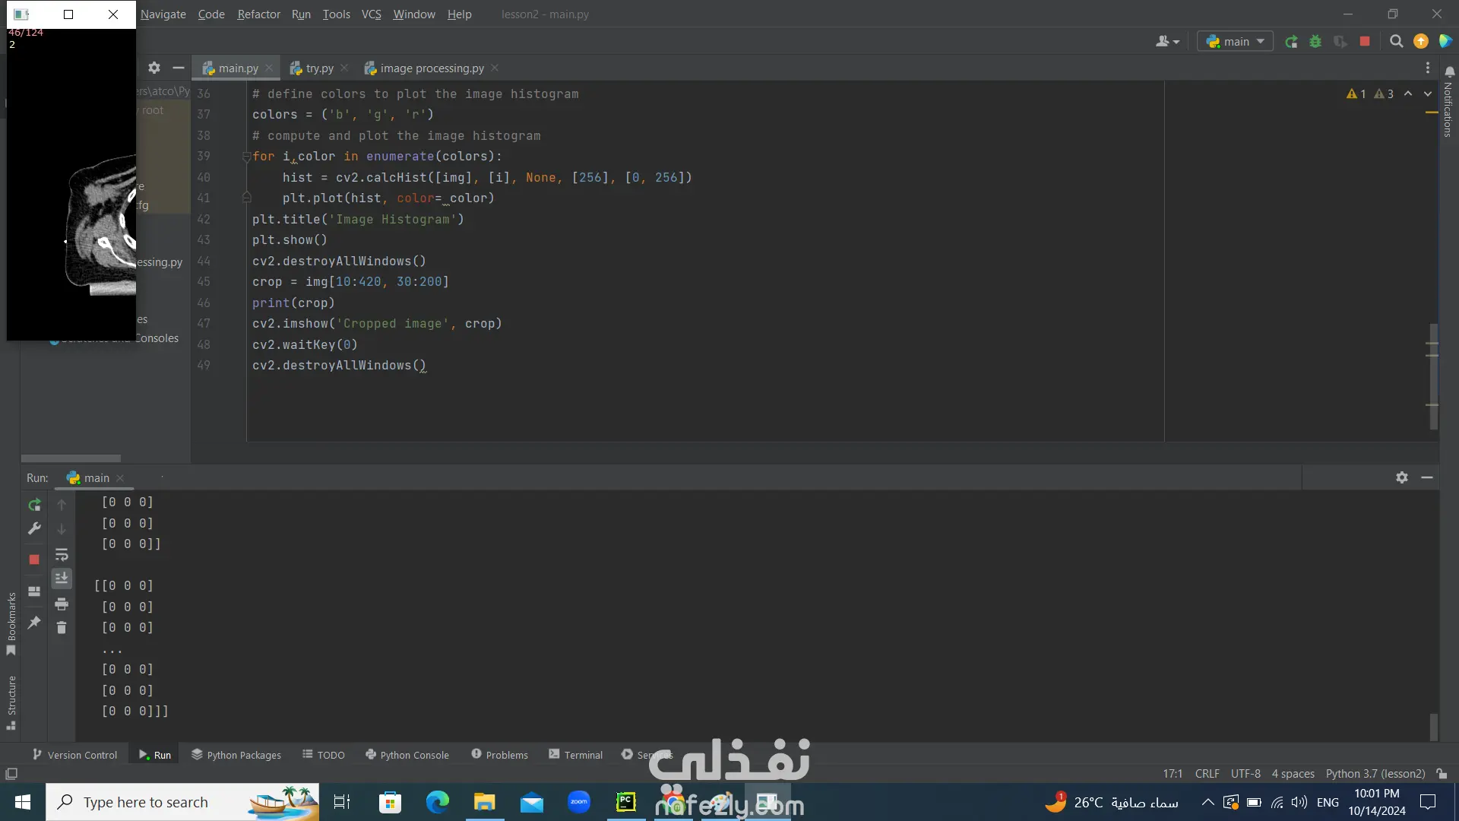Open PyCharm from the Windows taskbar
This screenshot has width=1459, height=821.
(x=625, y=802)
